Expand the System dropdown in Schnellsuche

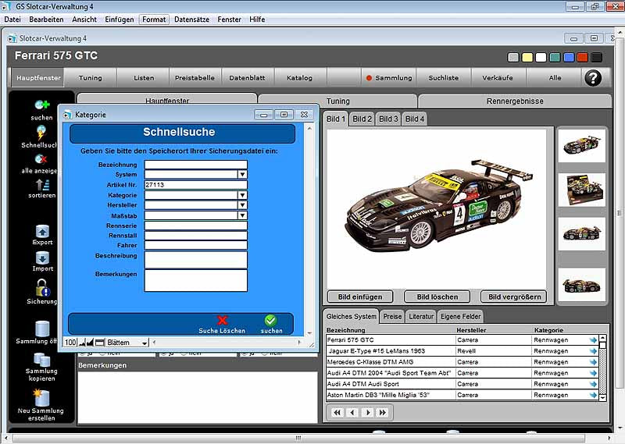(242, 175)
